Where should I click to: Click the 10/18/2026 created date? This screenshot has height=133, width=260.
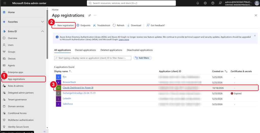click(218, 88)
